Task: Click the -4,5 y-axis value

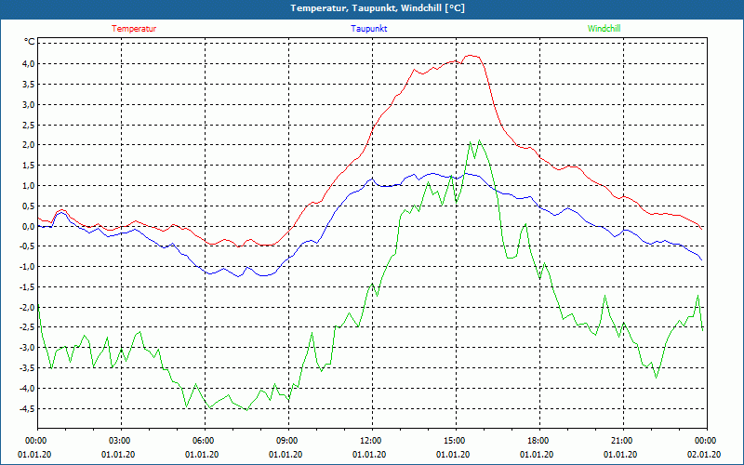Action: (x=27, y=408)
